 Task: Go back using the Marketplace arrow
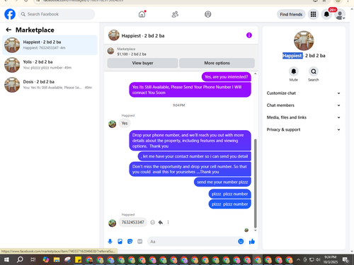(8, 30)
